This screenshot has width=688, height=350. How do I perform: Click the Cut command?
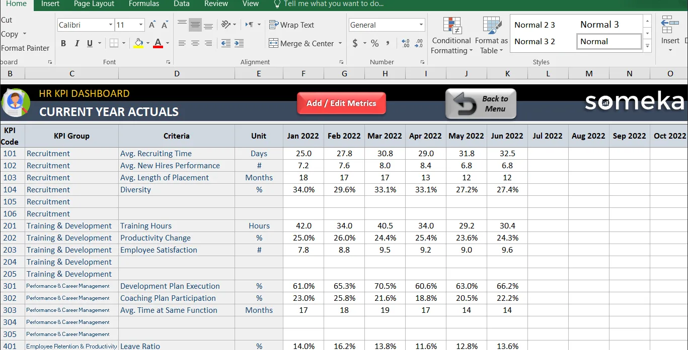click(7, 20)
